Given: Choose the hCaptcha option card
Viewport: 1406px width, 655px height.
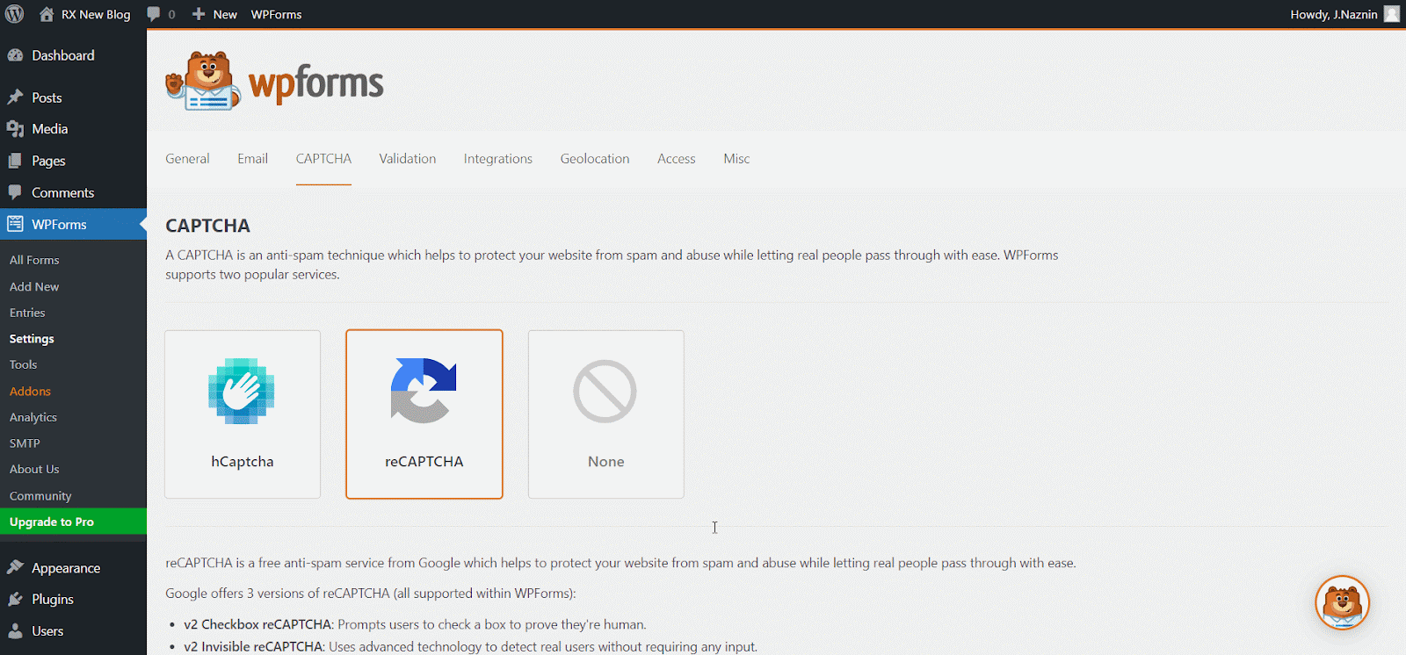Looking at the screenshot, I should coord(243,414).
